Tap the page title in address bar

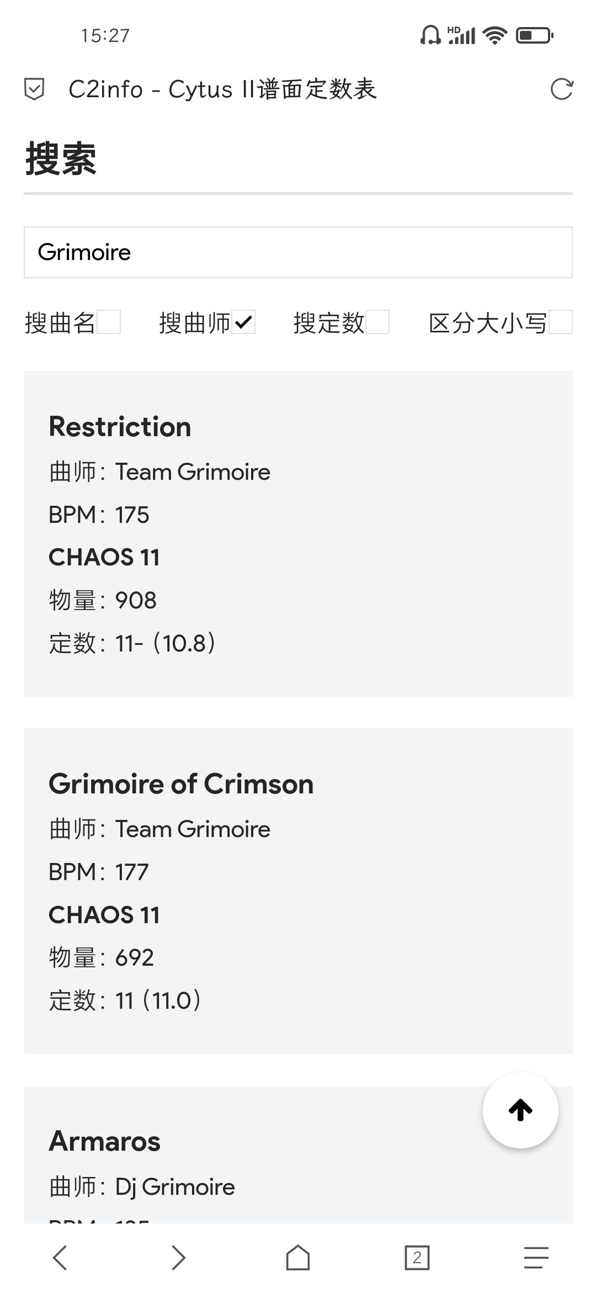click(222, 89)
